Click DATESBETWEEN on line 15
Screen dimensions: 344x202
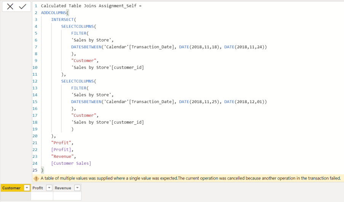point(86,102)
